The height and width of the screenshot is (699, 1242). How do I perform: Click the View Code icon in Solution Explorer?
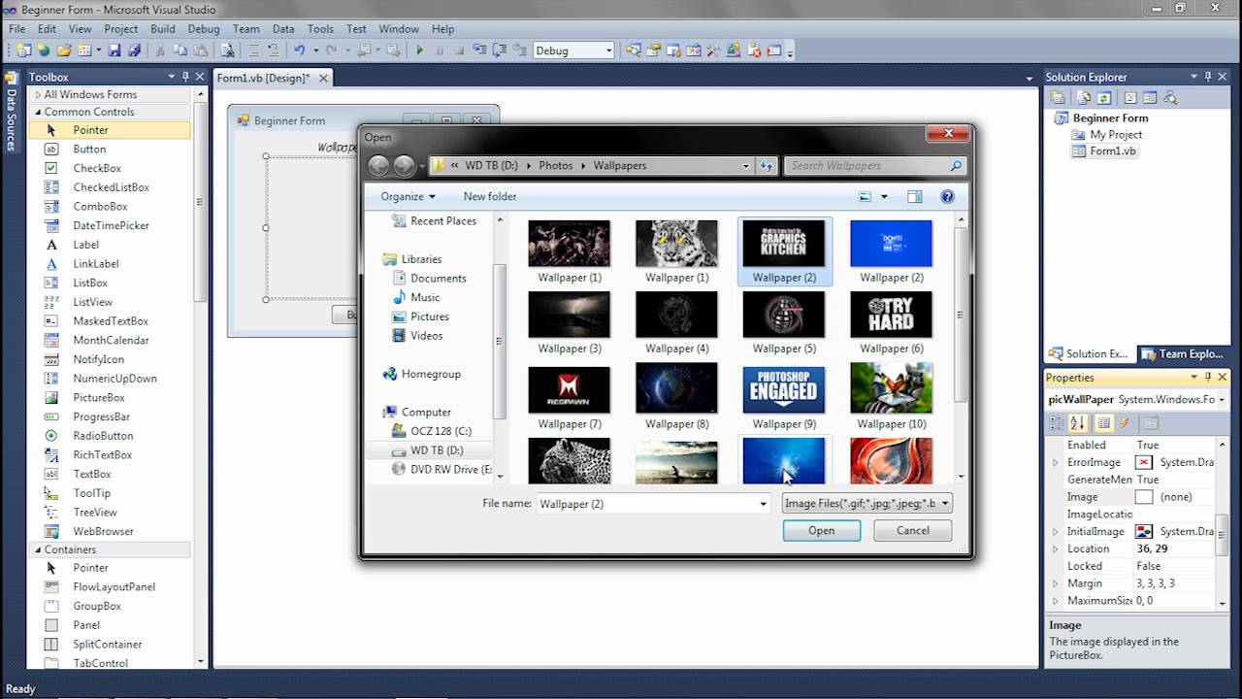(x=1129, y=98)
